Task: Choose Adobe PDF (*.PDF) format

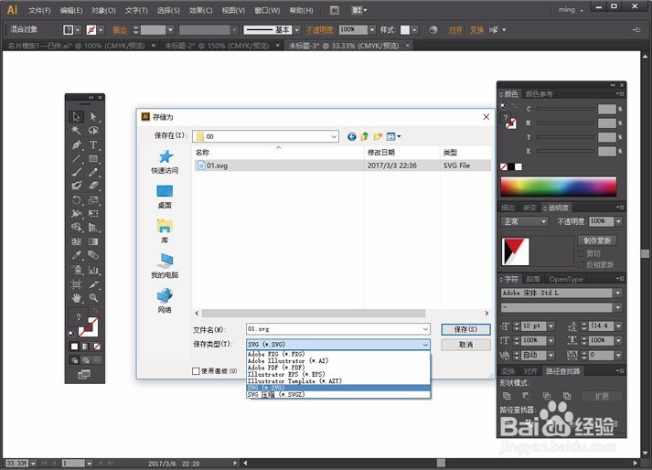Action: point(276,368)
